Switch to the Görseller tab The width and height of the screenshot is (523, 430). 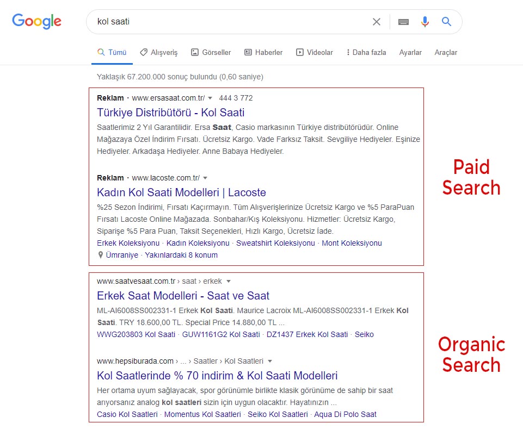211,53
